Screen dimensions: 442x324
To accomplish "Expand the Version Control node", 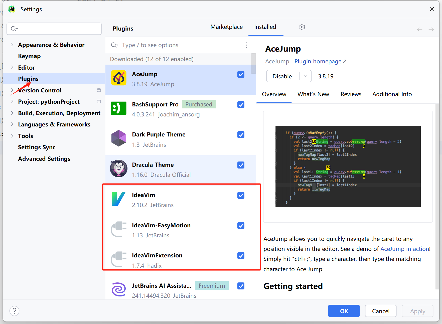I will [12, 90].
